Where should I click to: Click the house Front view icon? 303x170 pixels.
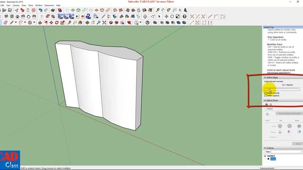(x=18, y=17)
